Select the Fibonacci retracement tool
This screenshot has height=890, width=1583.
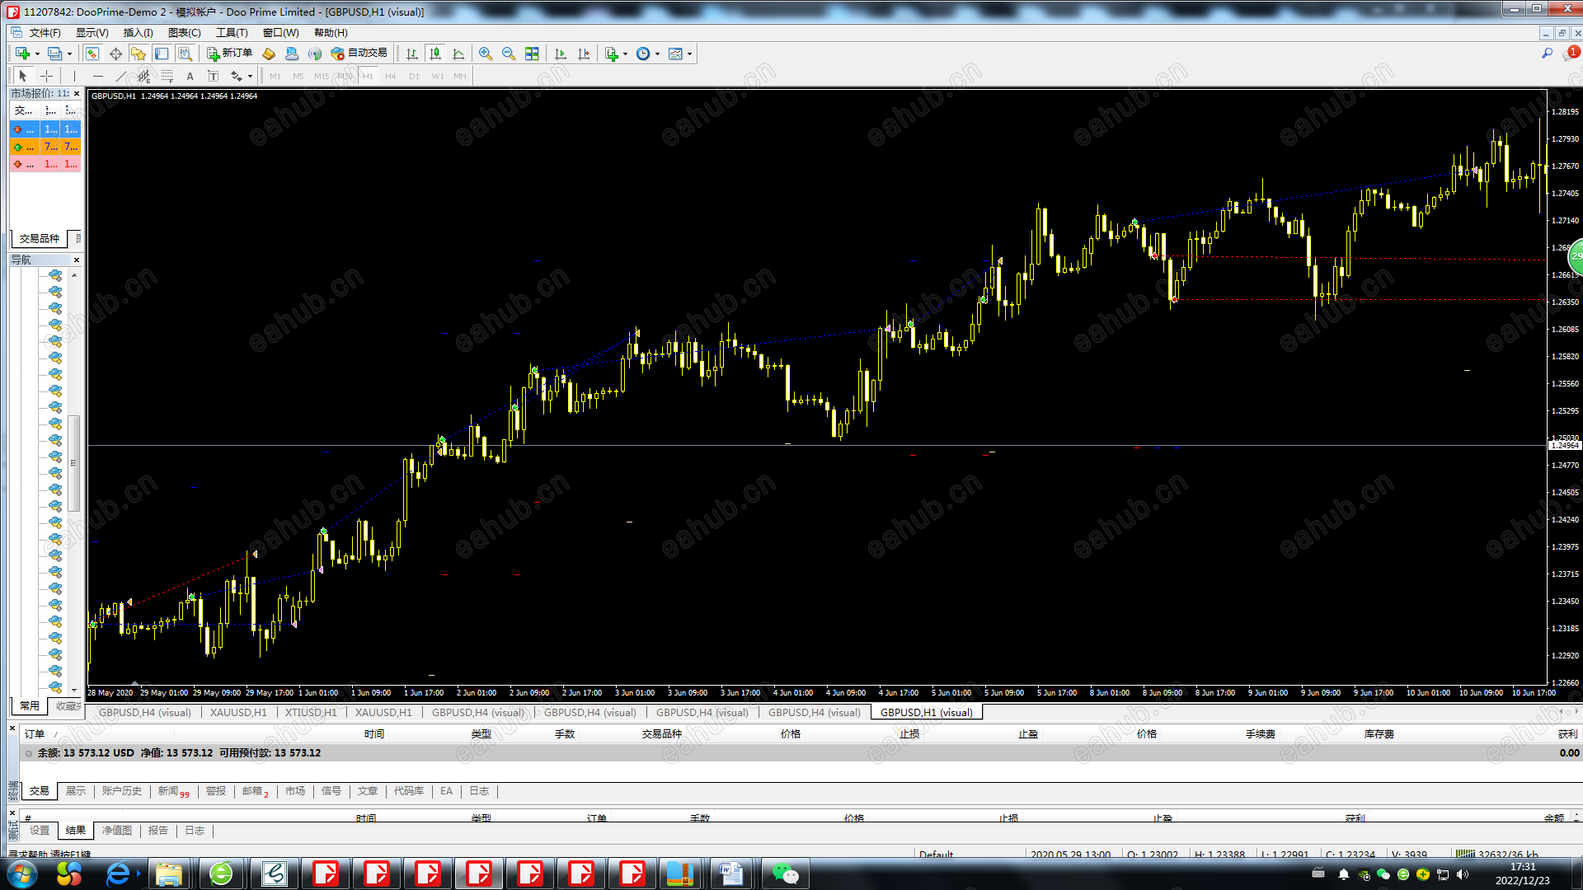pos(167,76)
